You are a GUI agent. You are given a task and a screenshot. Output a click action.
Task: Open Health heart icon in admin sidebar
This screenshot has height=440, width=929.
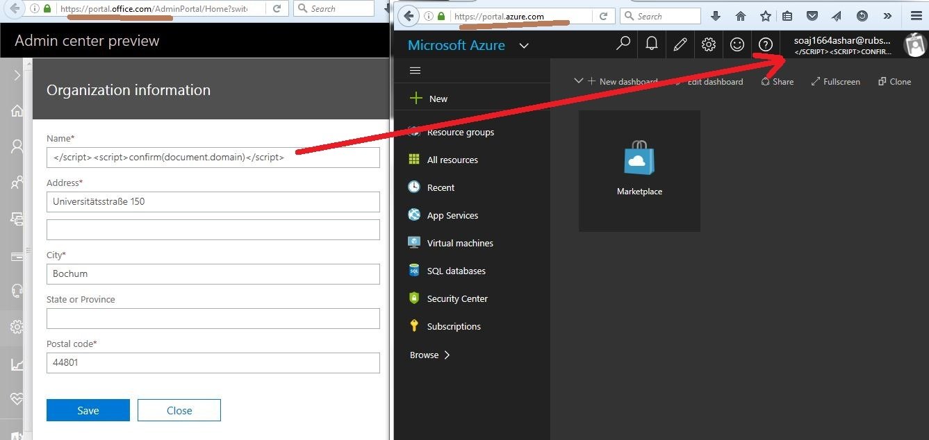17,400
